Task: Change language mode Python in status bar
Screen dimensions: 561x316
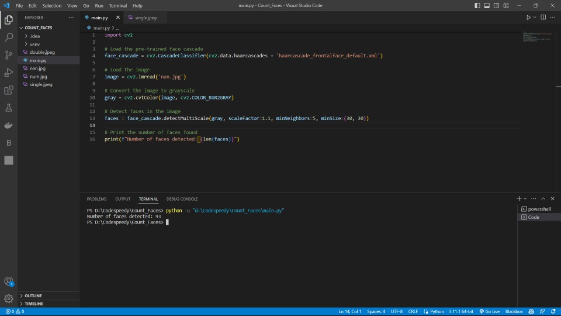Action: 434,311
